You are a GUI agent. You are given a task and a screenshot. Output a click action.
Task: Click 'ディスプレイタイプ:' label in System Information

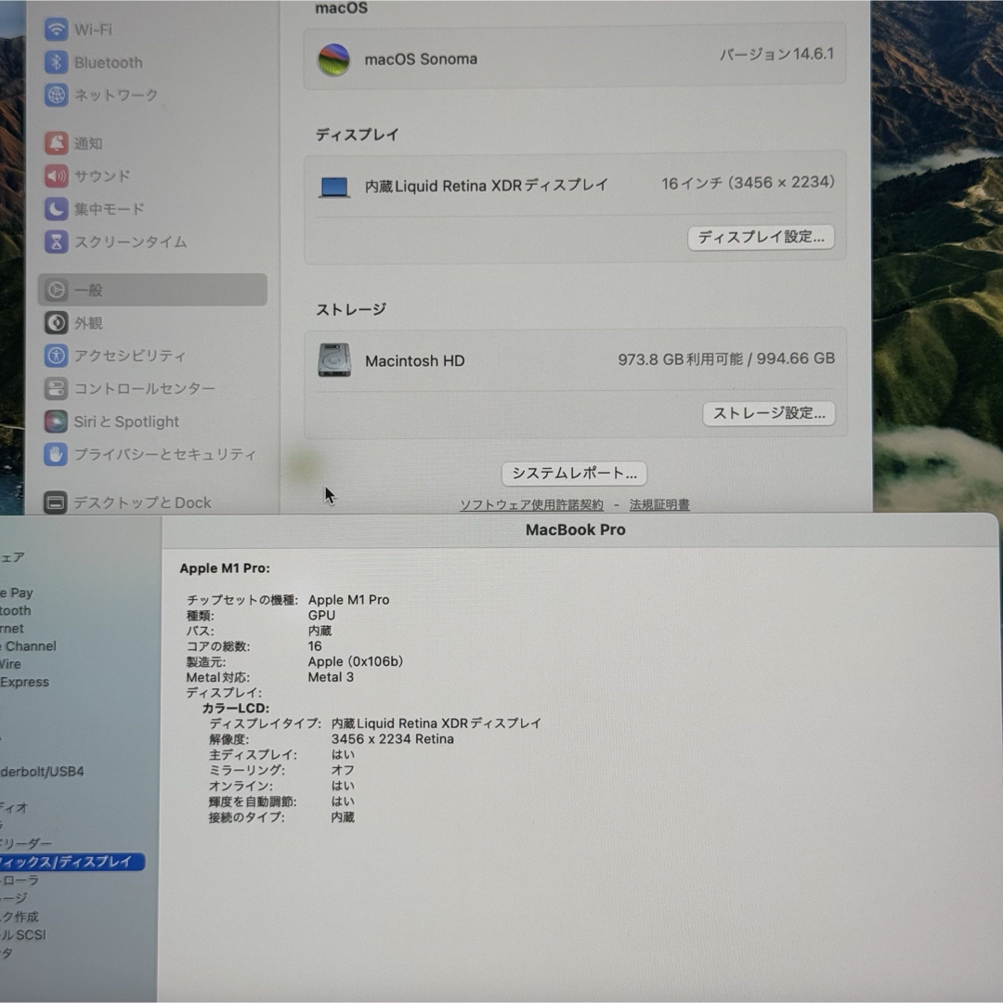coord(265,723)
